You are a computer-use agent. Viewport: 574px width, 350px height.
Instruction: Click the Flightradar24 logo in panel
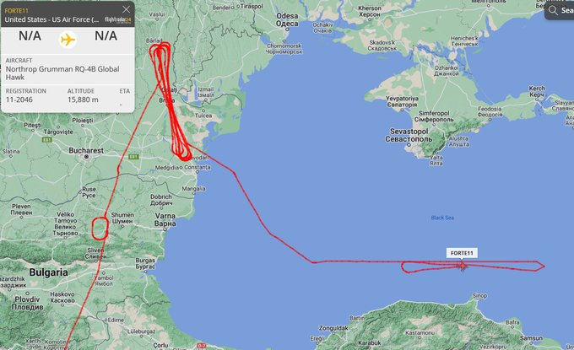click(117, 19)
